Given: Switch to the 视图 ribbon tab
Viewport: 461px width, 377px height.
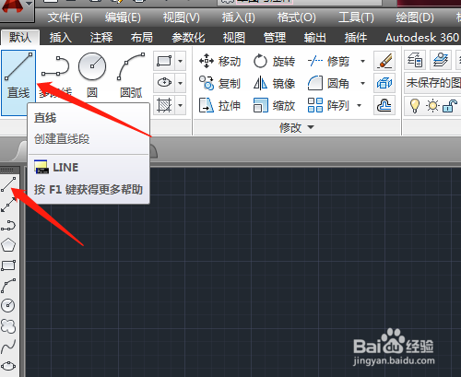Looking at the screenshot, I should pyautogui.click(x=234, y=38).
